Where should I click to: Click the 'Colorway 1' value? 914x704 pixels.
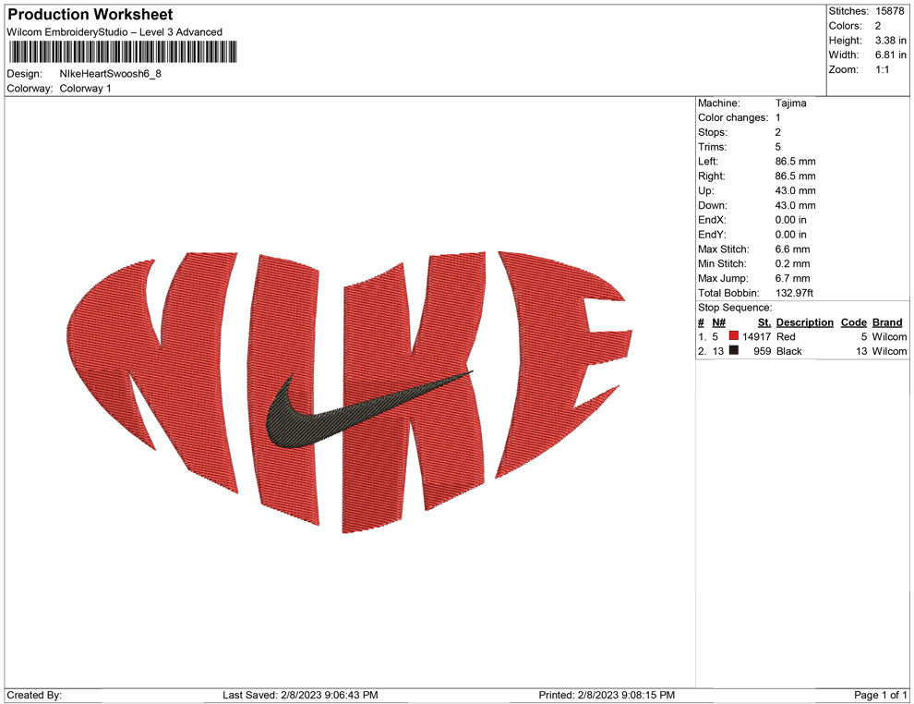(85, 88)
